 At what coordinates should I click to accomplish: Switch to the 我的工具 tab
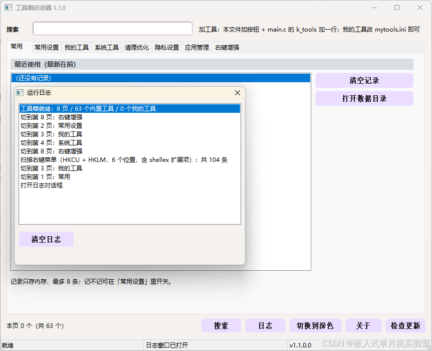point(77,48)
